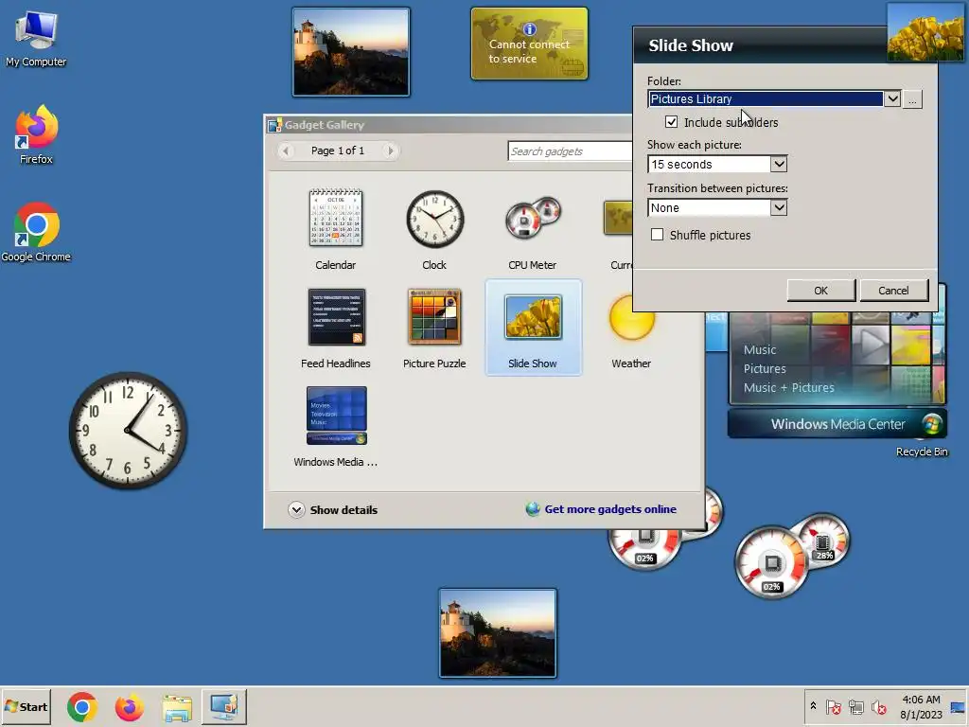
Task: Open the Folder dropdown arrow
Action: click(x=891, y=98)
